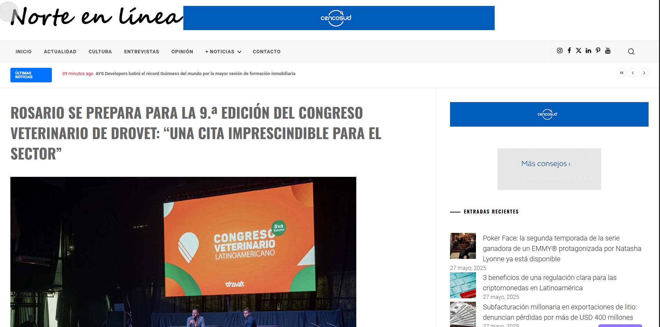
Task: Open the Instagram social icon
Action: pyautogui.click(x=559, y=51)
